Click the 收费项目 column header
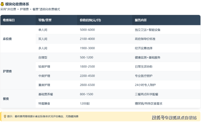The height and width of the screenshot is (122, 201). tap(9, 20)
